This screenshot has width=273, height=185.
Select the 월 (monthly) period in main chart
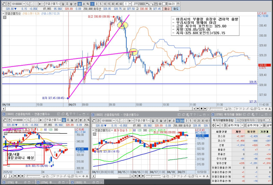71,4
